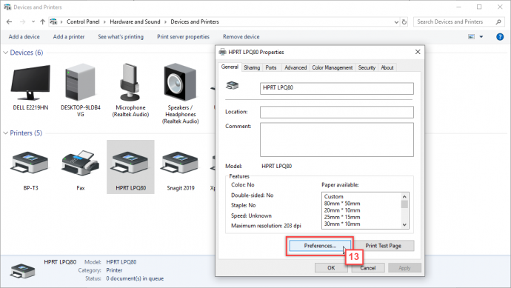Viewport: 511px width, 288px height.
Task: Refresh the Devices and Printers view
Action: 404,21
